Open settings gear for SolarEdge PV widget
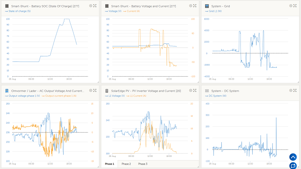 pos(191,90)
